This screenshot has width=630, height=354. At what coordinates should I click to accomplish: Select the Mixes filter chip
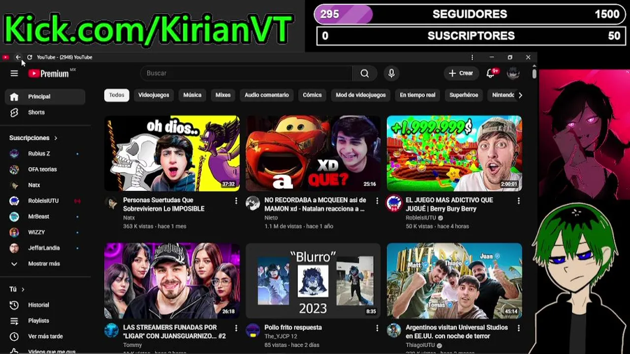click(x=223, y=95)
